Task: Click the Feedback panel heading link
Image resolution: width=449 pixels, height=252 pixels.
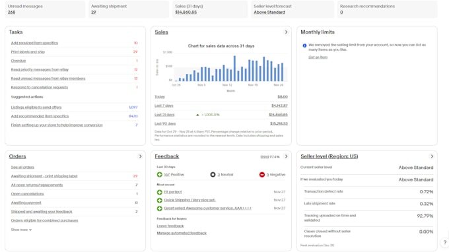Action: pos(166,156)
